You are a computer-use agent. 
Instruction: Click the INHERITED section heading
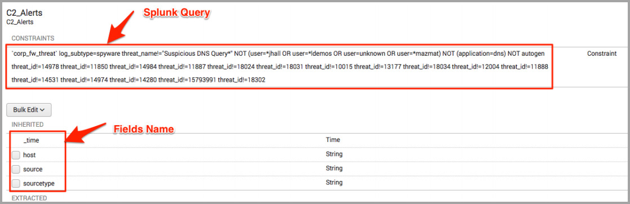point(28,125)
